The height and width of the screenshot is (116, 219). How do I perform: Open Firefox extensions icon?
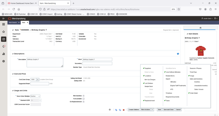pos(211,9)
